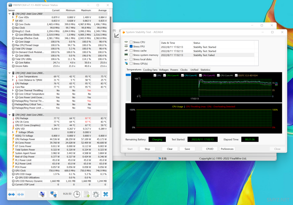Screen dimensions: 293x205
Task: Expand the Core Usage row
Action: click(13, 42)
